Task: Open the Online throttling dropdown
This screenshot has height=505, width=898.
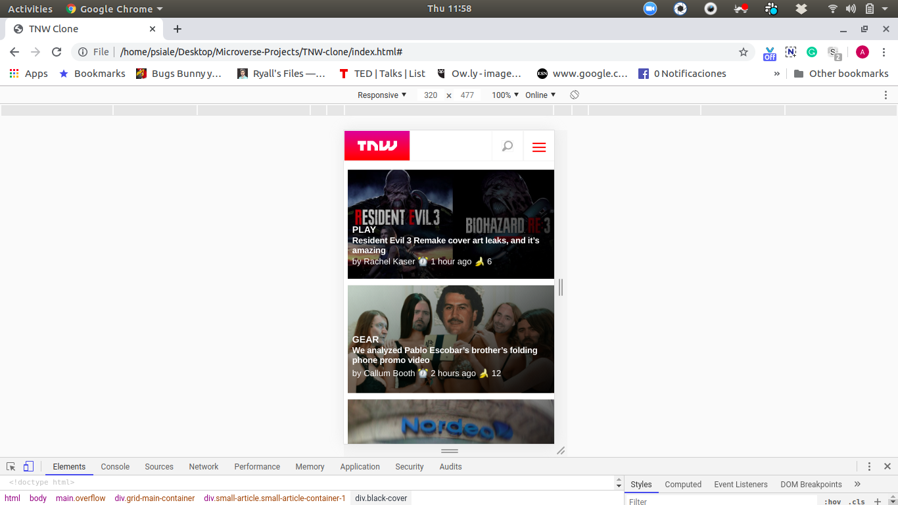Action: 540,95
